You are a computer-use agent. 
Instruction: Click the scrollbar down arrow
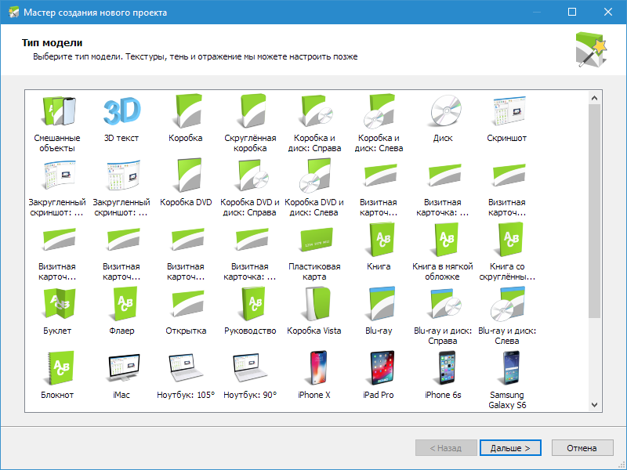pos(594,405)
